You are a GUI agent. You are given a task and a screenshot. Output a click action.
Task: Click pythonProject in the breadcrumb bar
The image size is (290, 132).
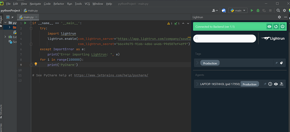pos(10,10)
